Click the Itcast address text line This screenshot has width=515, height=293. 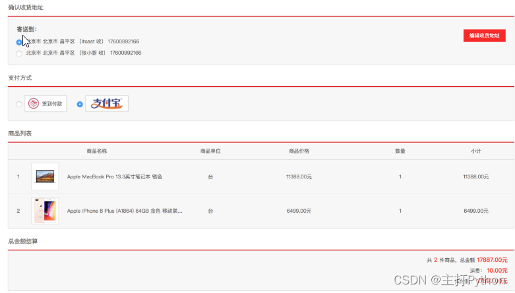(x=82, y=41)
